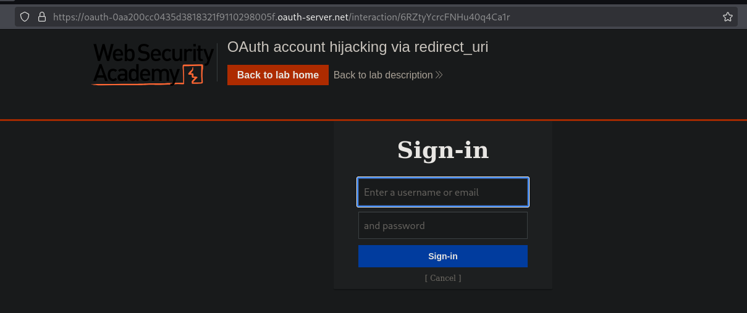The width and height of the screenshot is (747, 313).
Task: Bookmark this page with the star icon
Action: (x=728, y=17)
